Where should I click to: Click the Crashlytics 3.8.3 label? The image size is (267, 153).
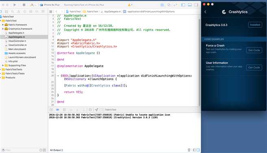click(216, 25)
